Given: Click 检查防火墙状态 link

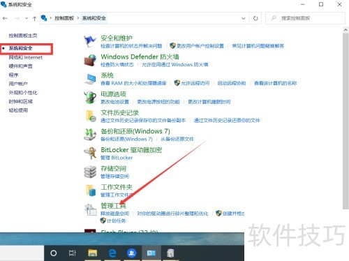Looking at the screenshot, I should click(x=117, y=64).
